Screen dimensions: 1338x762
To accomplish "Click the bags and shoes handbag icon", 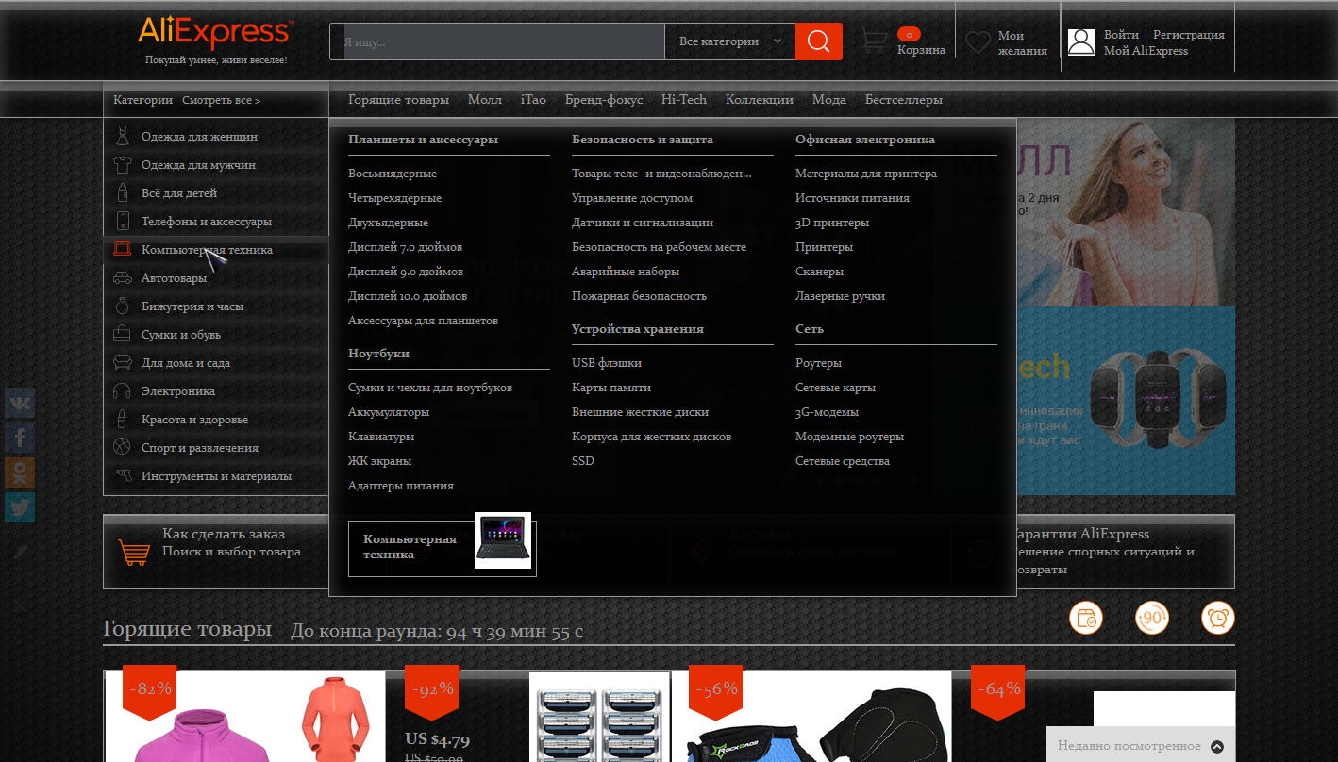I will click(122, 334).
